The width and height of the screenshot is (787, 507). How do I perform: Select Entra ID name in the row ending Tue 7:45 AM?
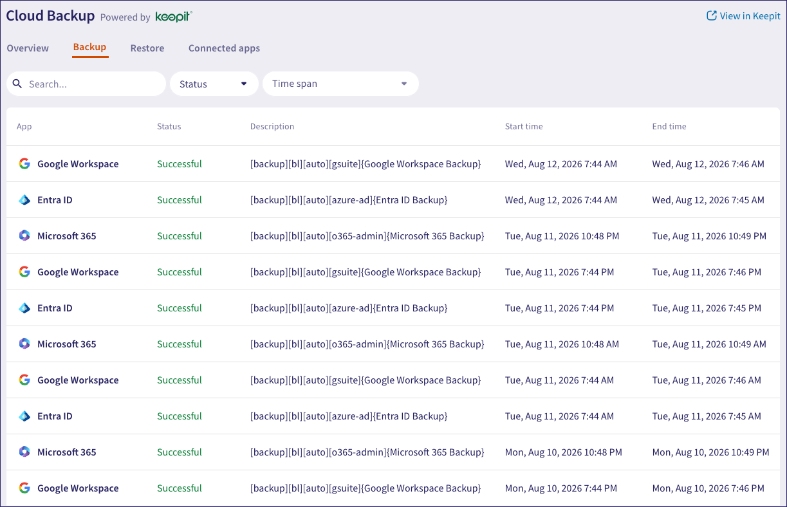tap(55, 416)
